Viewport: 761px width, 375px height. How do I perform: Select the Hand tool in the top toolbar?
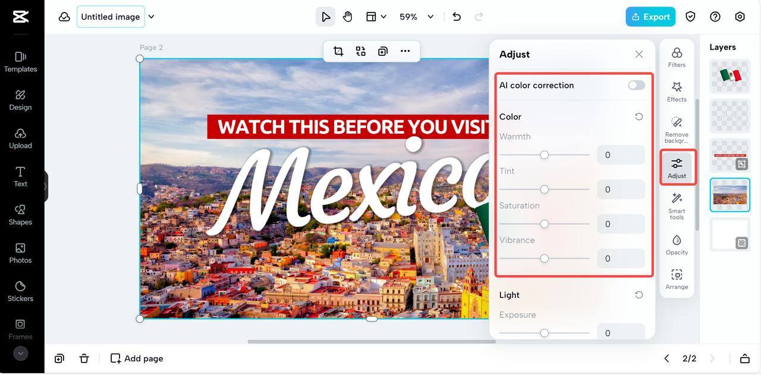pyautogui.click(x=348, y=17)
